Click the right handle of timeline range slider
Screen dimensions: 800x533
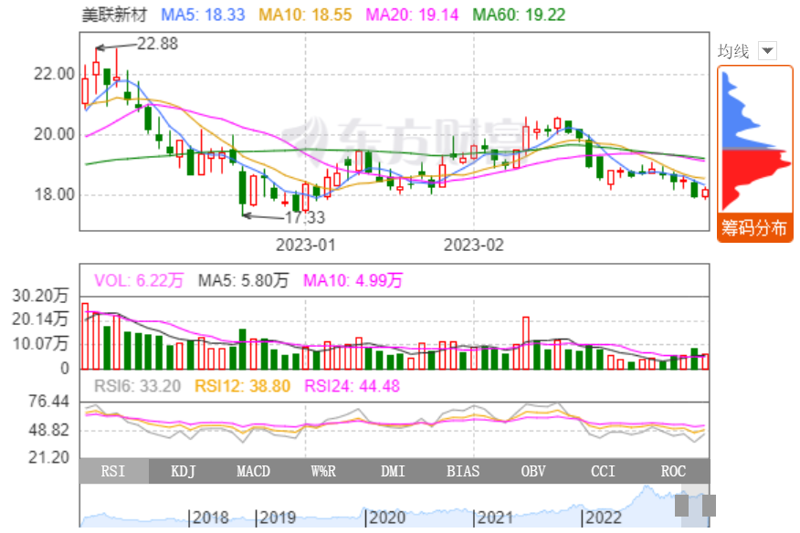709,506
